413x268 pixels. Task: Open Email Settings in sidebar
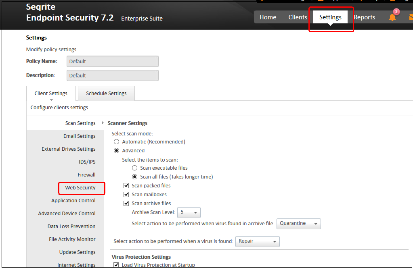point(79,136)
